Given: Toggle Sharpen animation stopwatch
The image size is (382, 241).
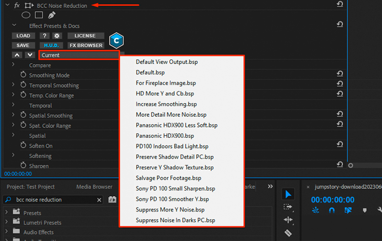Looking at the screenshot, I should pyautogui.click(x=23, y=165).
